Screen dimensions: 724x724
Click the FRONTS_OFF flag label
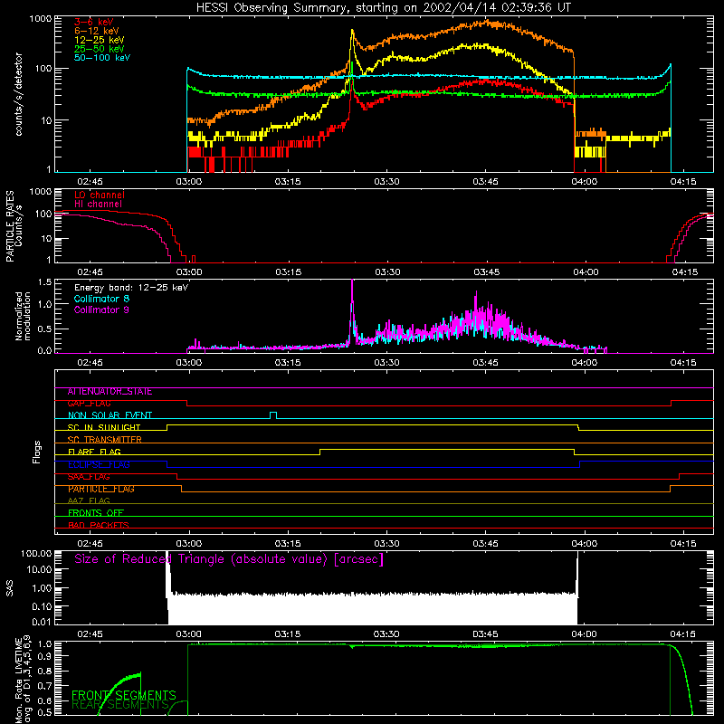[96, 513]
